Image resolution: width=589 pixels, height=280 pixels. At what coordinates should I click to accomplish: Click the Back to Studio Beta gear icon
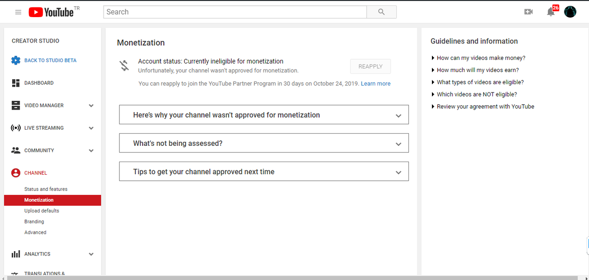(16, 60)
